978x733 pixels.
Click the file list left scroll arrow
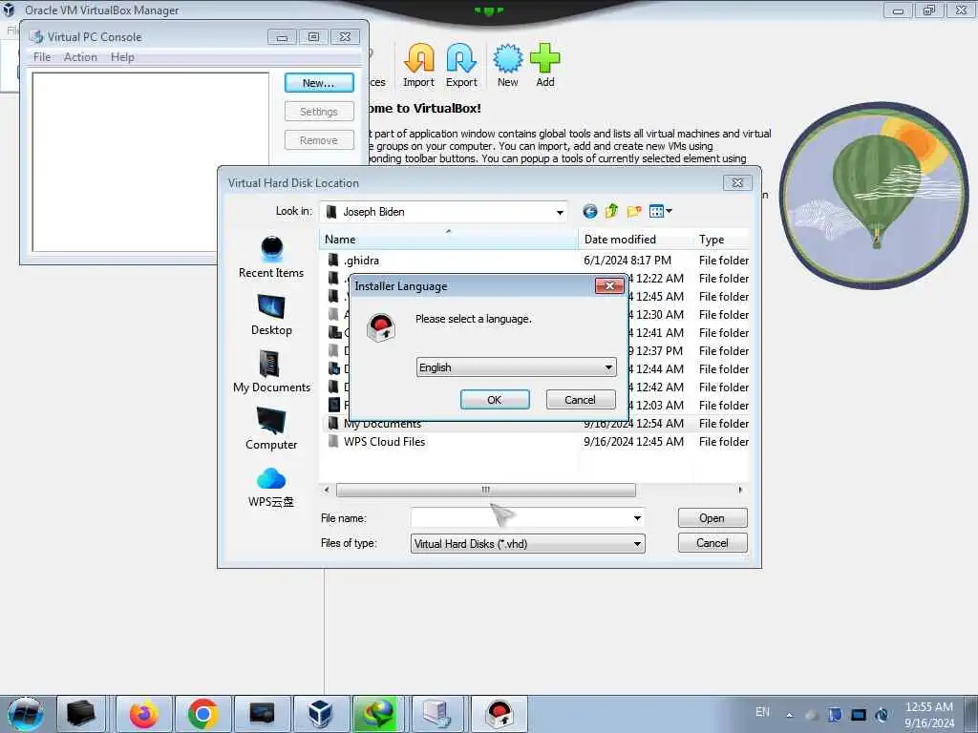click(x=327, y=490)
